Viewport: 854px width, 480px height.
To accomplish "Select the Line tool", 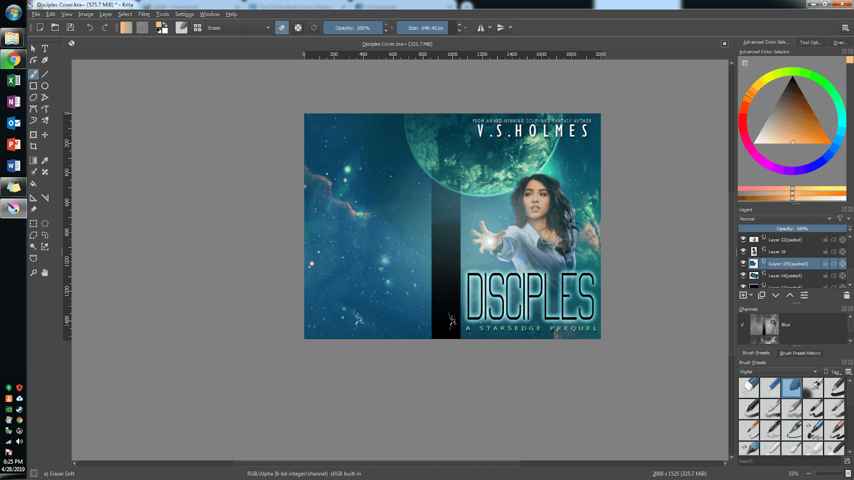I will (x=45, y=74).
